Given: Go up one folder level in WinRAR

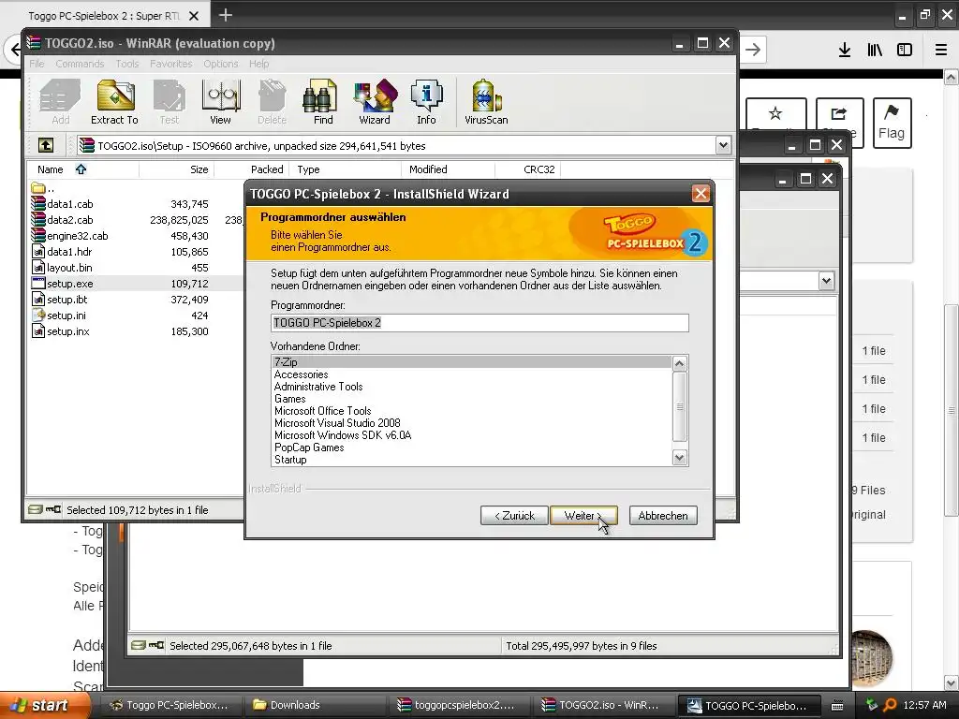Looking at the screenshot, I should coord(46,145).
